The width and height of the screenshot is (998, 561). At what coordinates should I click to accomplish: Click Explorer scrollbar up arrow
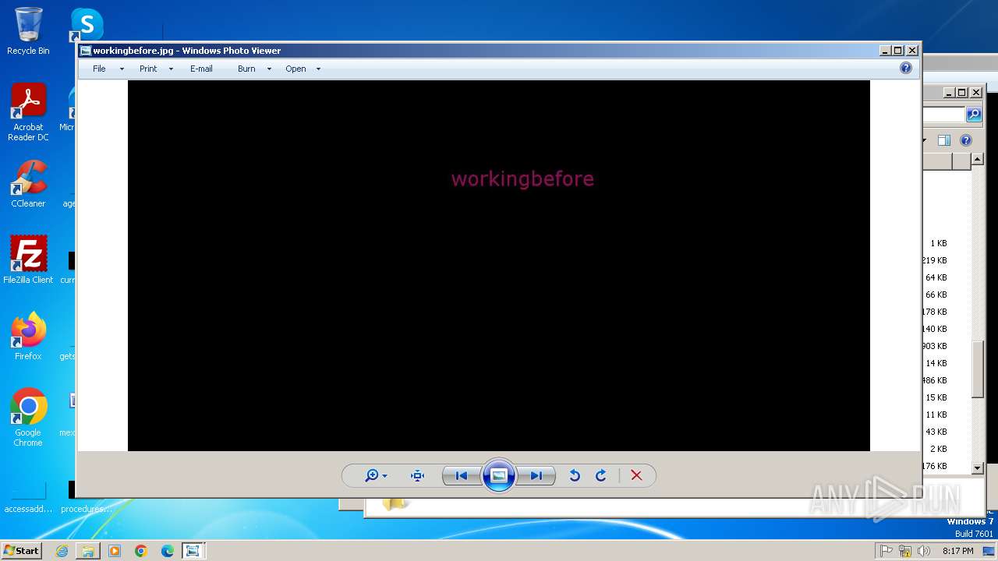coord(978,161)
